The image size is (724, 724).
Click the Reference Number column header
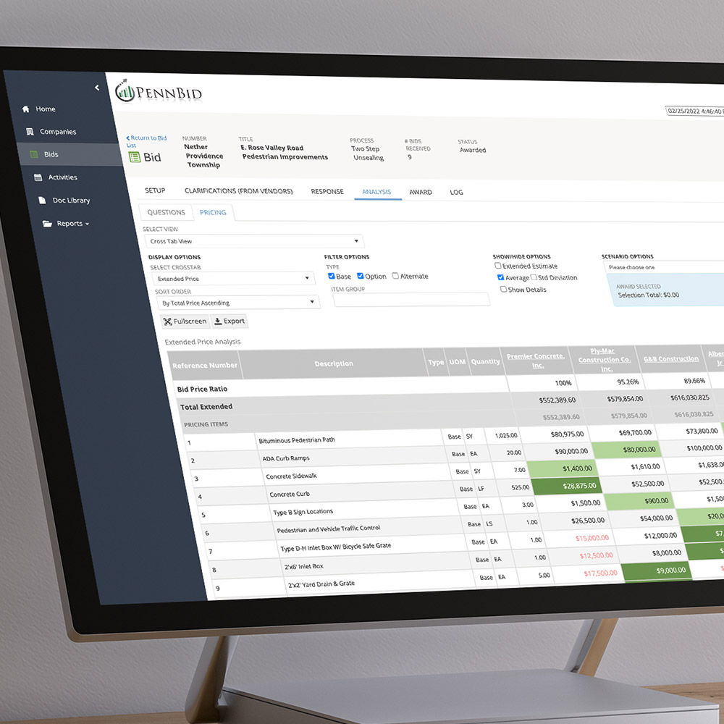tap(205, 365)
